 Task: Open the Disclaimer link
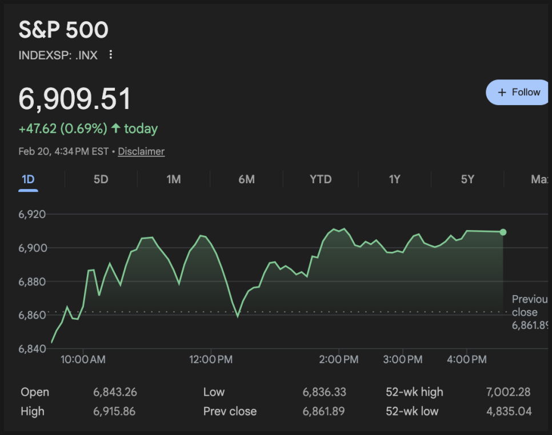click(141, 151)
